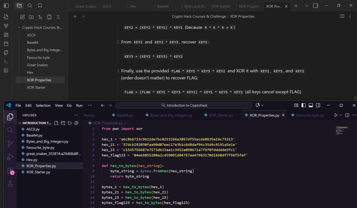The image size is (357, 208).
Task: Toggle the Obsidian right sidebar
Action: (316, 6)
